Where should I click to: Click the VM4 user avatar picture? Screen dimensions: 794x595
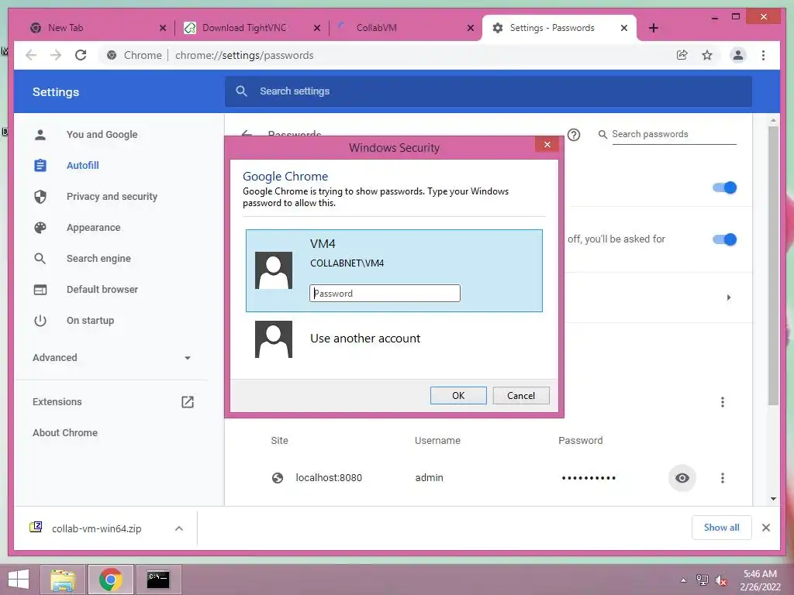point(274,270)
